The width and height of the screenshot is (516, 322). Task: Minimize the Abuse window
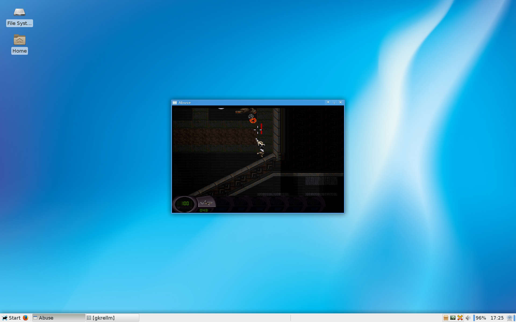click(x=334, y=103)
